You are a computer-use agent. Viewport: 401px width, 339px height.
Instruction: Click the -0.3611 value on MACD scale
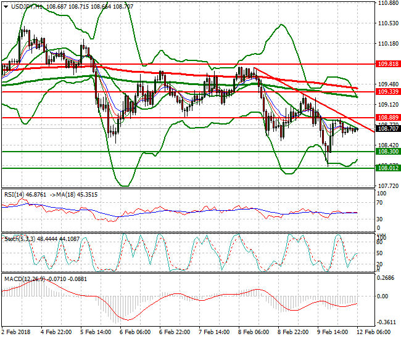click(x=387, y=322)
